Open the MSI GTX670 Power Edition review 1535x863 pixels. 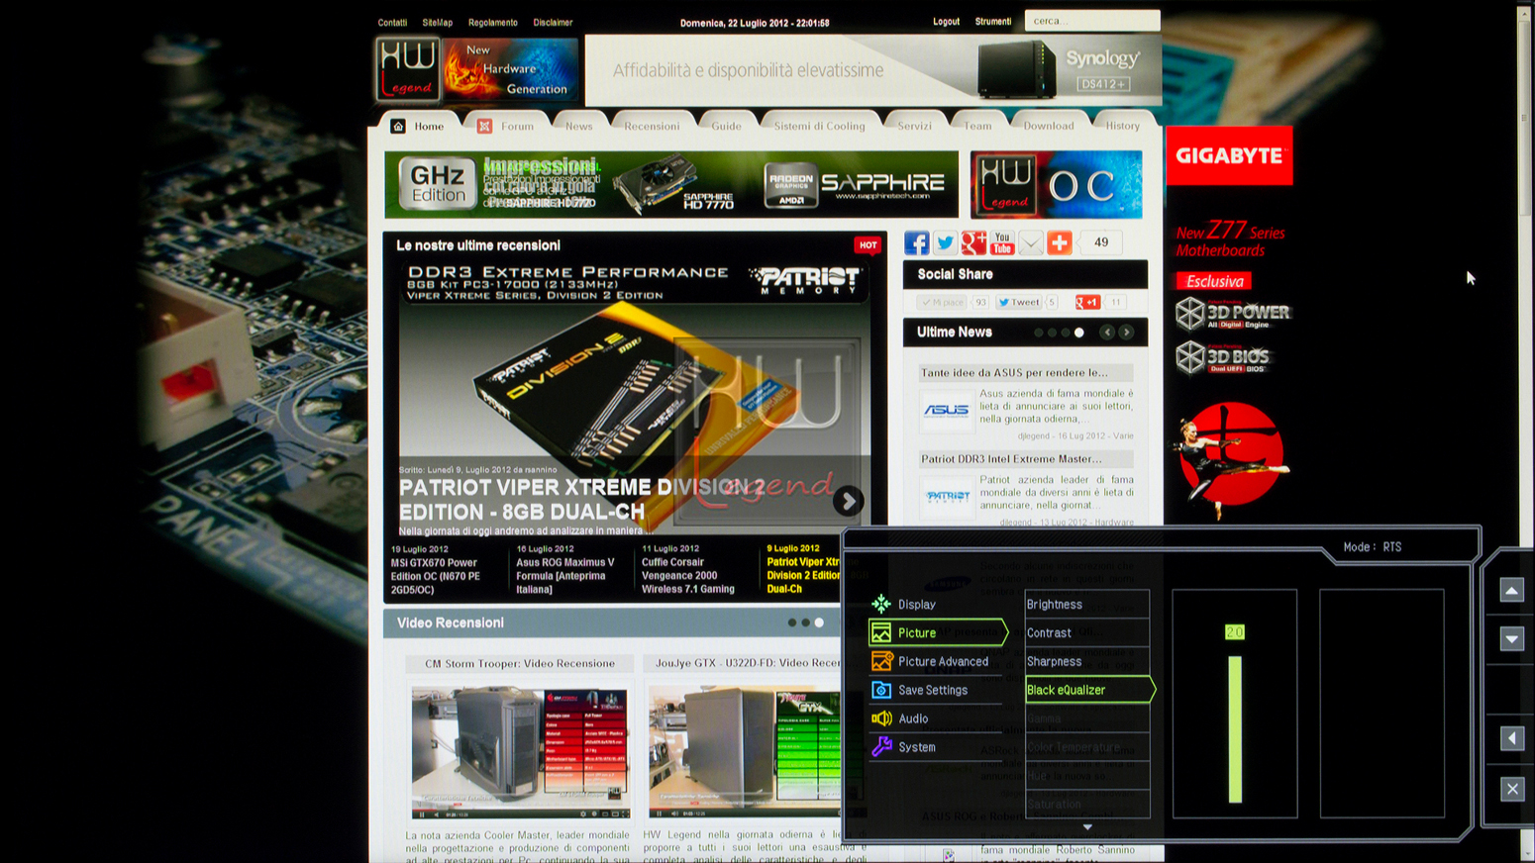(436, 576)
